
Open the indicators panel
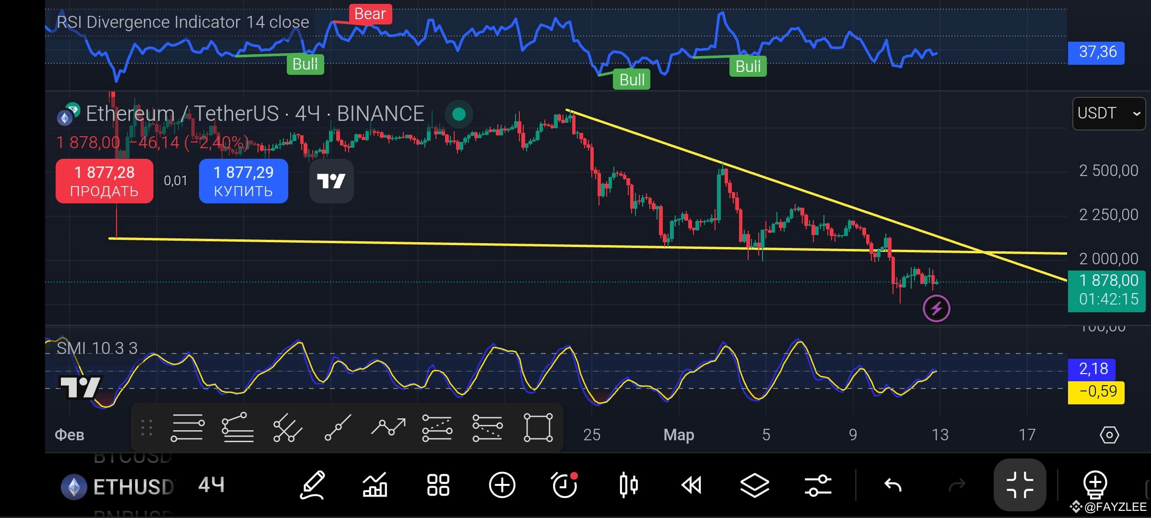coord(376,486)
